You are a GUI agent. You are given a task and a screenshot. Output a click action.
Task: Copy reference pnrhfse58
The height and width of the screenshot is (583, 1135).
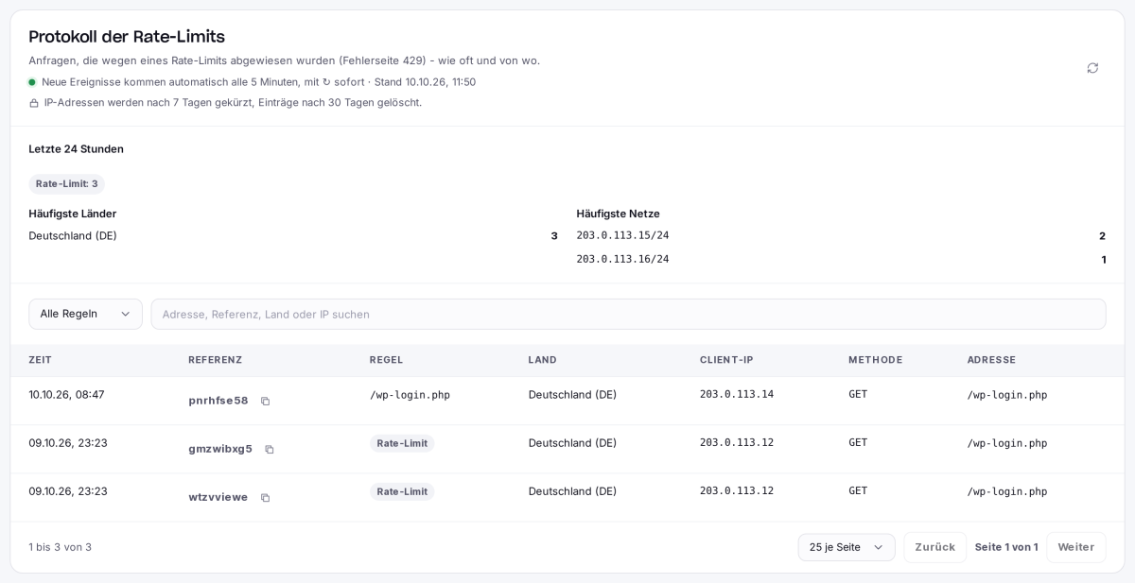tap(266, 401)
